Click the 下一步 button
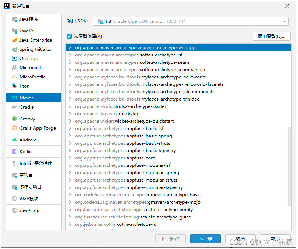Screen dimensions: 298x249 click(x=205, y=239)
